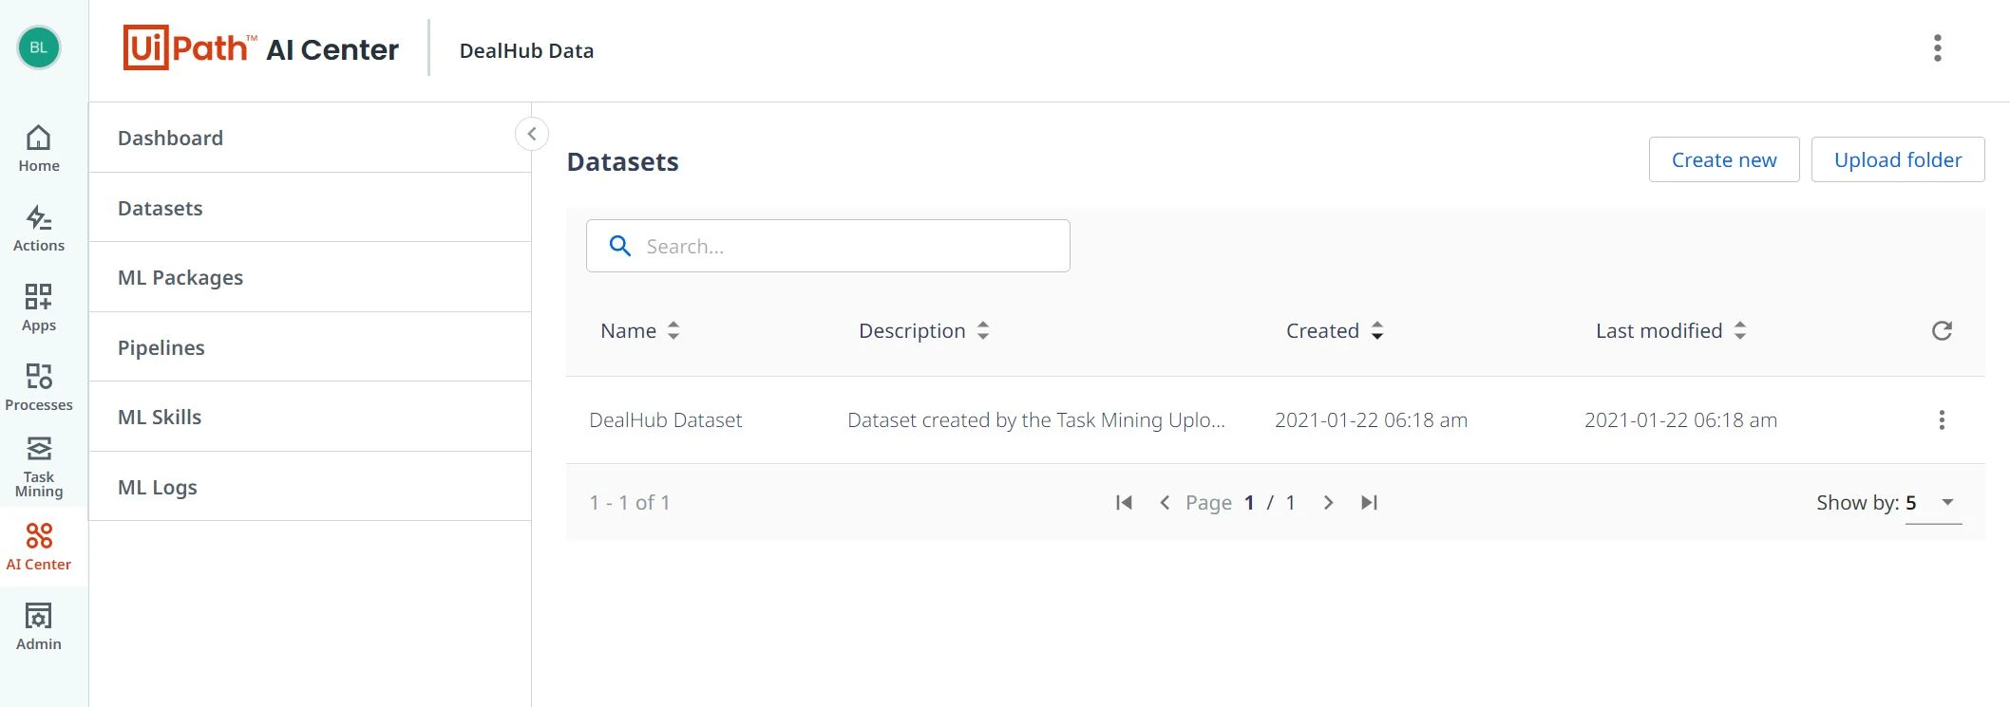Sort datasets by Description
Viewport: 2010px width, 707px height.
click(x=924, y=330)
